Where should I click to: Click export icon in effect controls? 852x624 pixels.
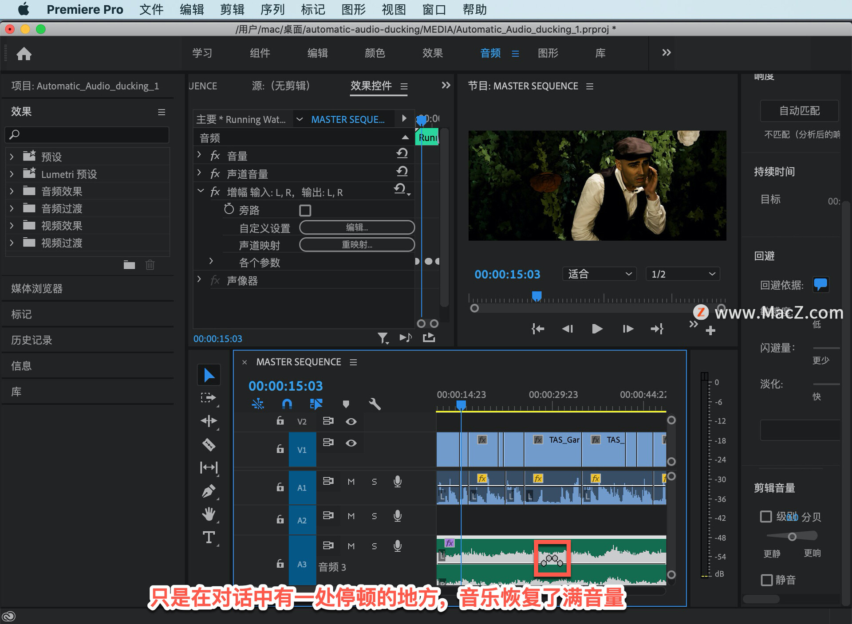(x=429, y=338)
